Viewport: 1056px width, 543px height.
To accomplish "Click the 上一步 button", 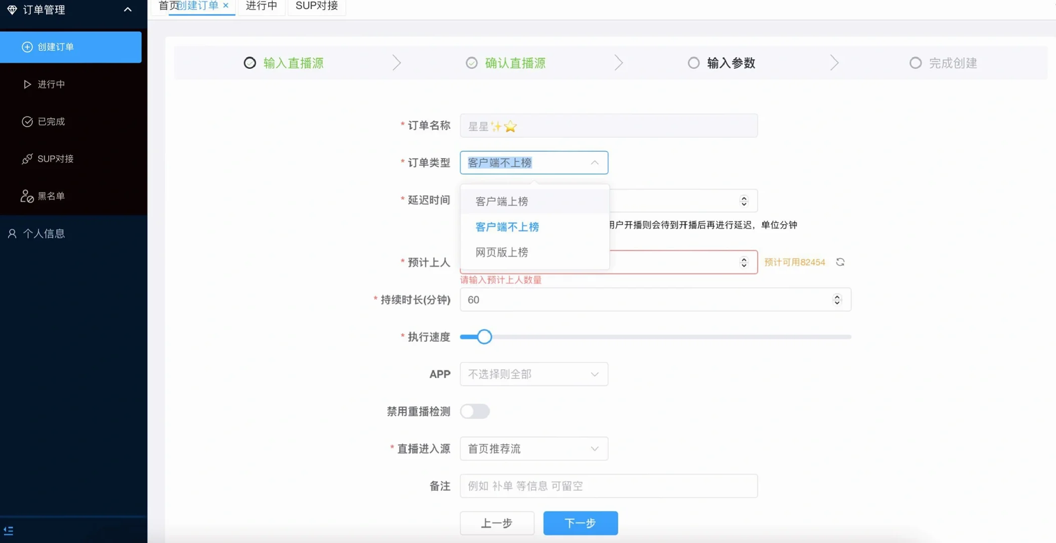I will pos(497,523).
